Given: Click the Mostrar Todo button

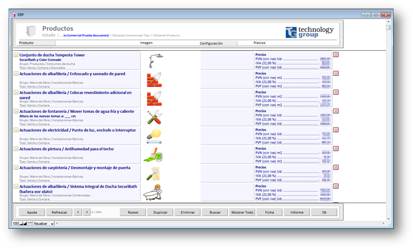Looking at the screenshot, I should click(x=242, y=212).
